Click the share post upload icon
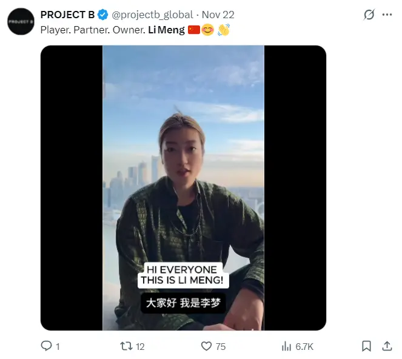402x359 pixels. (387, 346)
